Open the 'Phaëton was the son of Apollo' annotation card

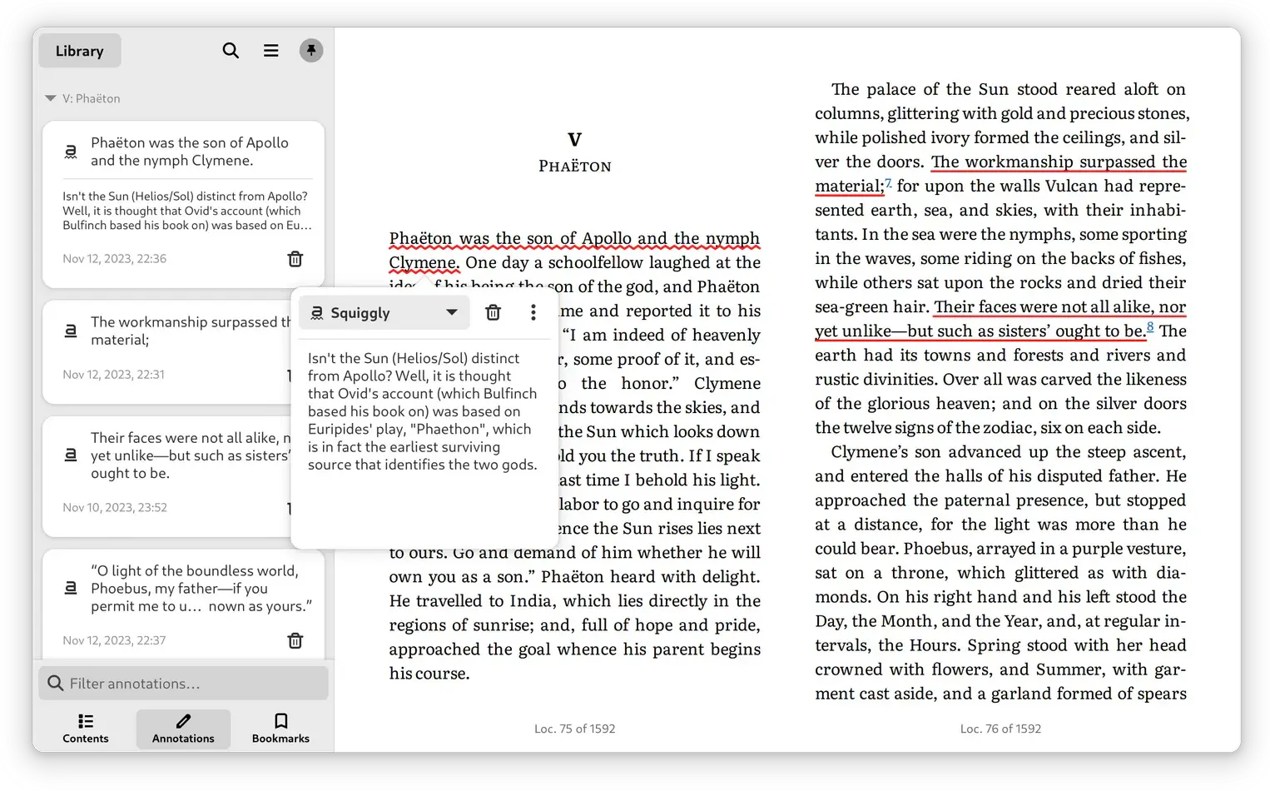183,205
